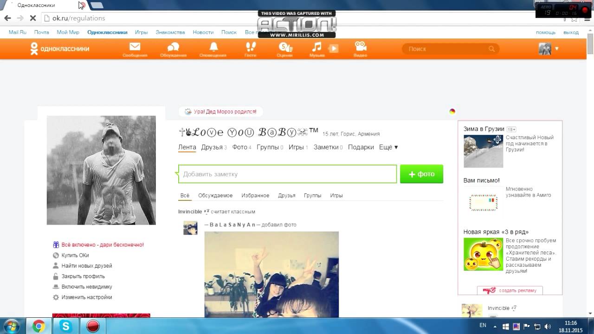The image size is (594, 334).
Task: Click the gear icon beside Изменить настройки
Action: [56, 297]
